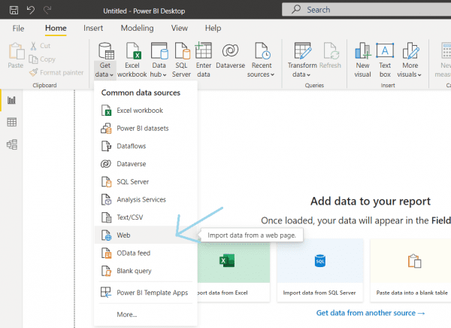Open the File tab
The image size is (451, 328).
(18, 29)
